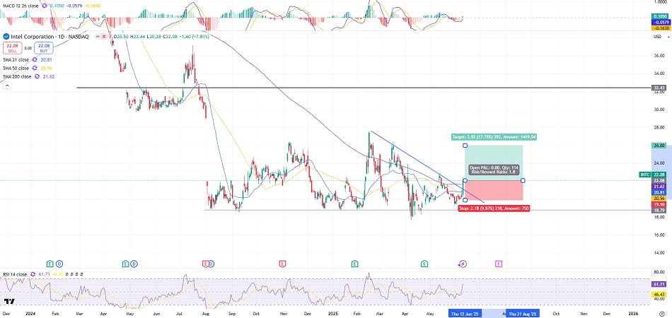Click the green Target 3.92 label
672x318 pixels.
point(494,137)
